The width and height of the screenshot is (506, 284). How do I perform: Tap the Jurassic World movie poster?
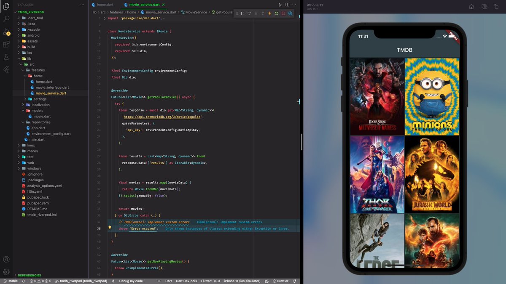click(432, 174)
